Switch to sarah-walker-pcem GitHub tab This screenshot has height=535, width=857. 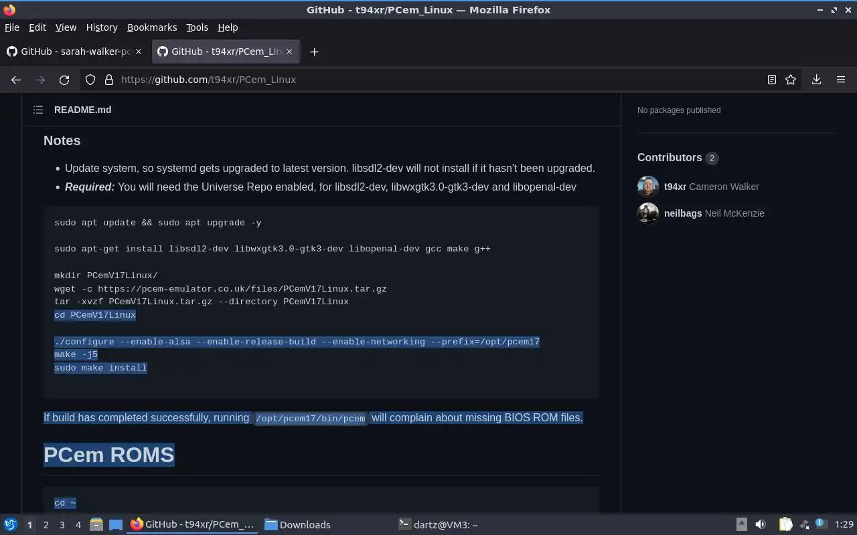pos(75,51)
